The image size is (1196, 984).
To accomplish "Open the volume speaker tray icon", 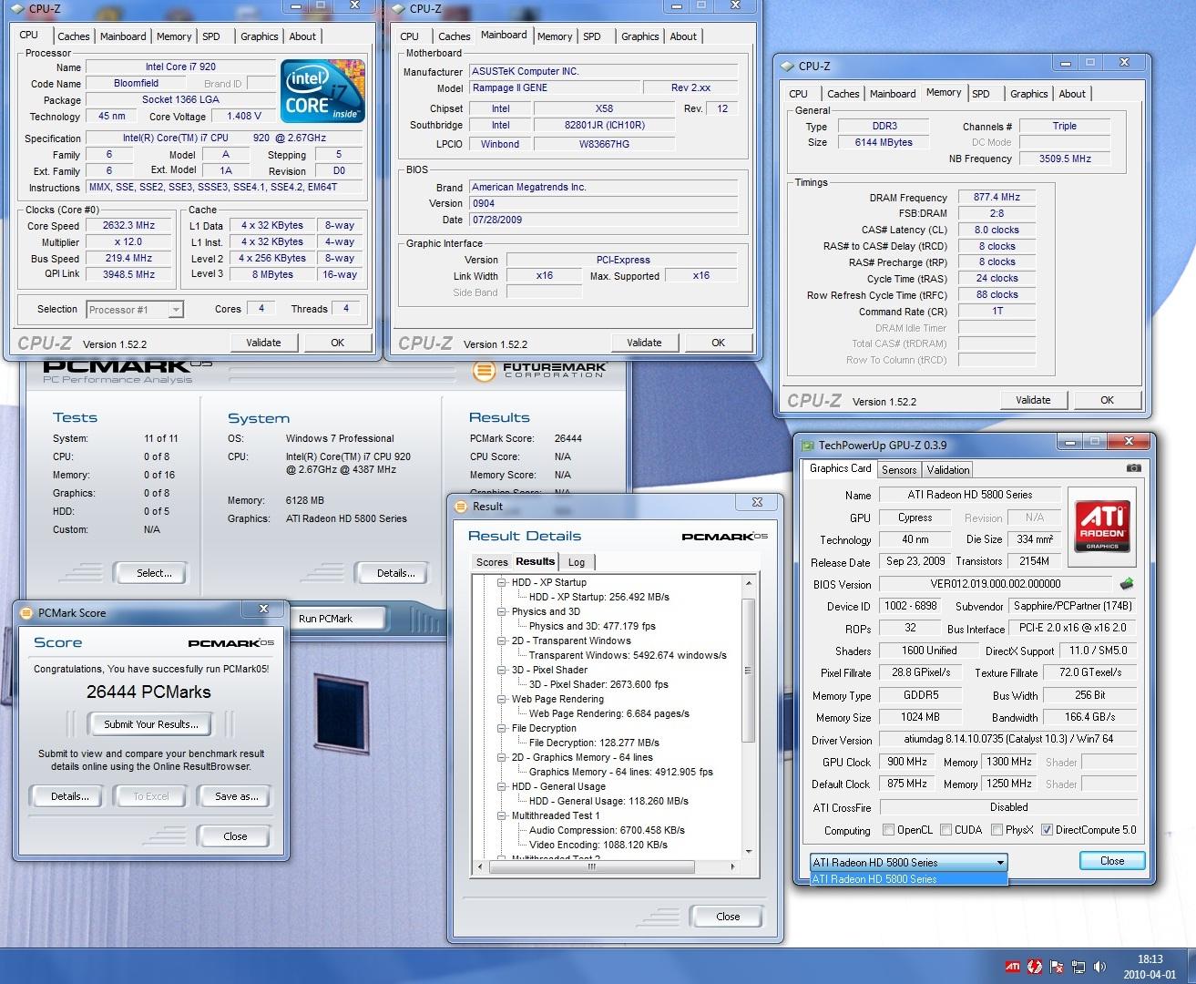I will [1099, 967].
